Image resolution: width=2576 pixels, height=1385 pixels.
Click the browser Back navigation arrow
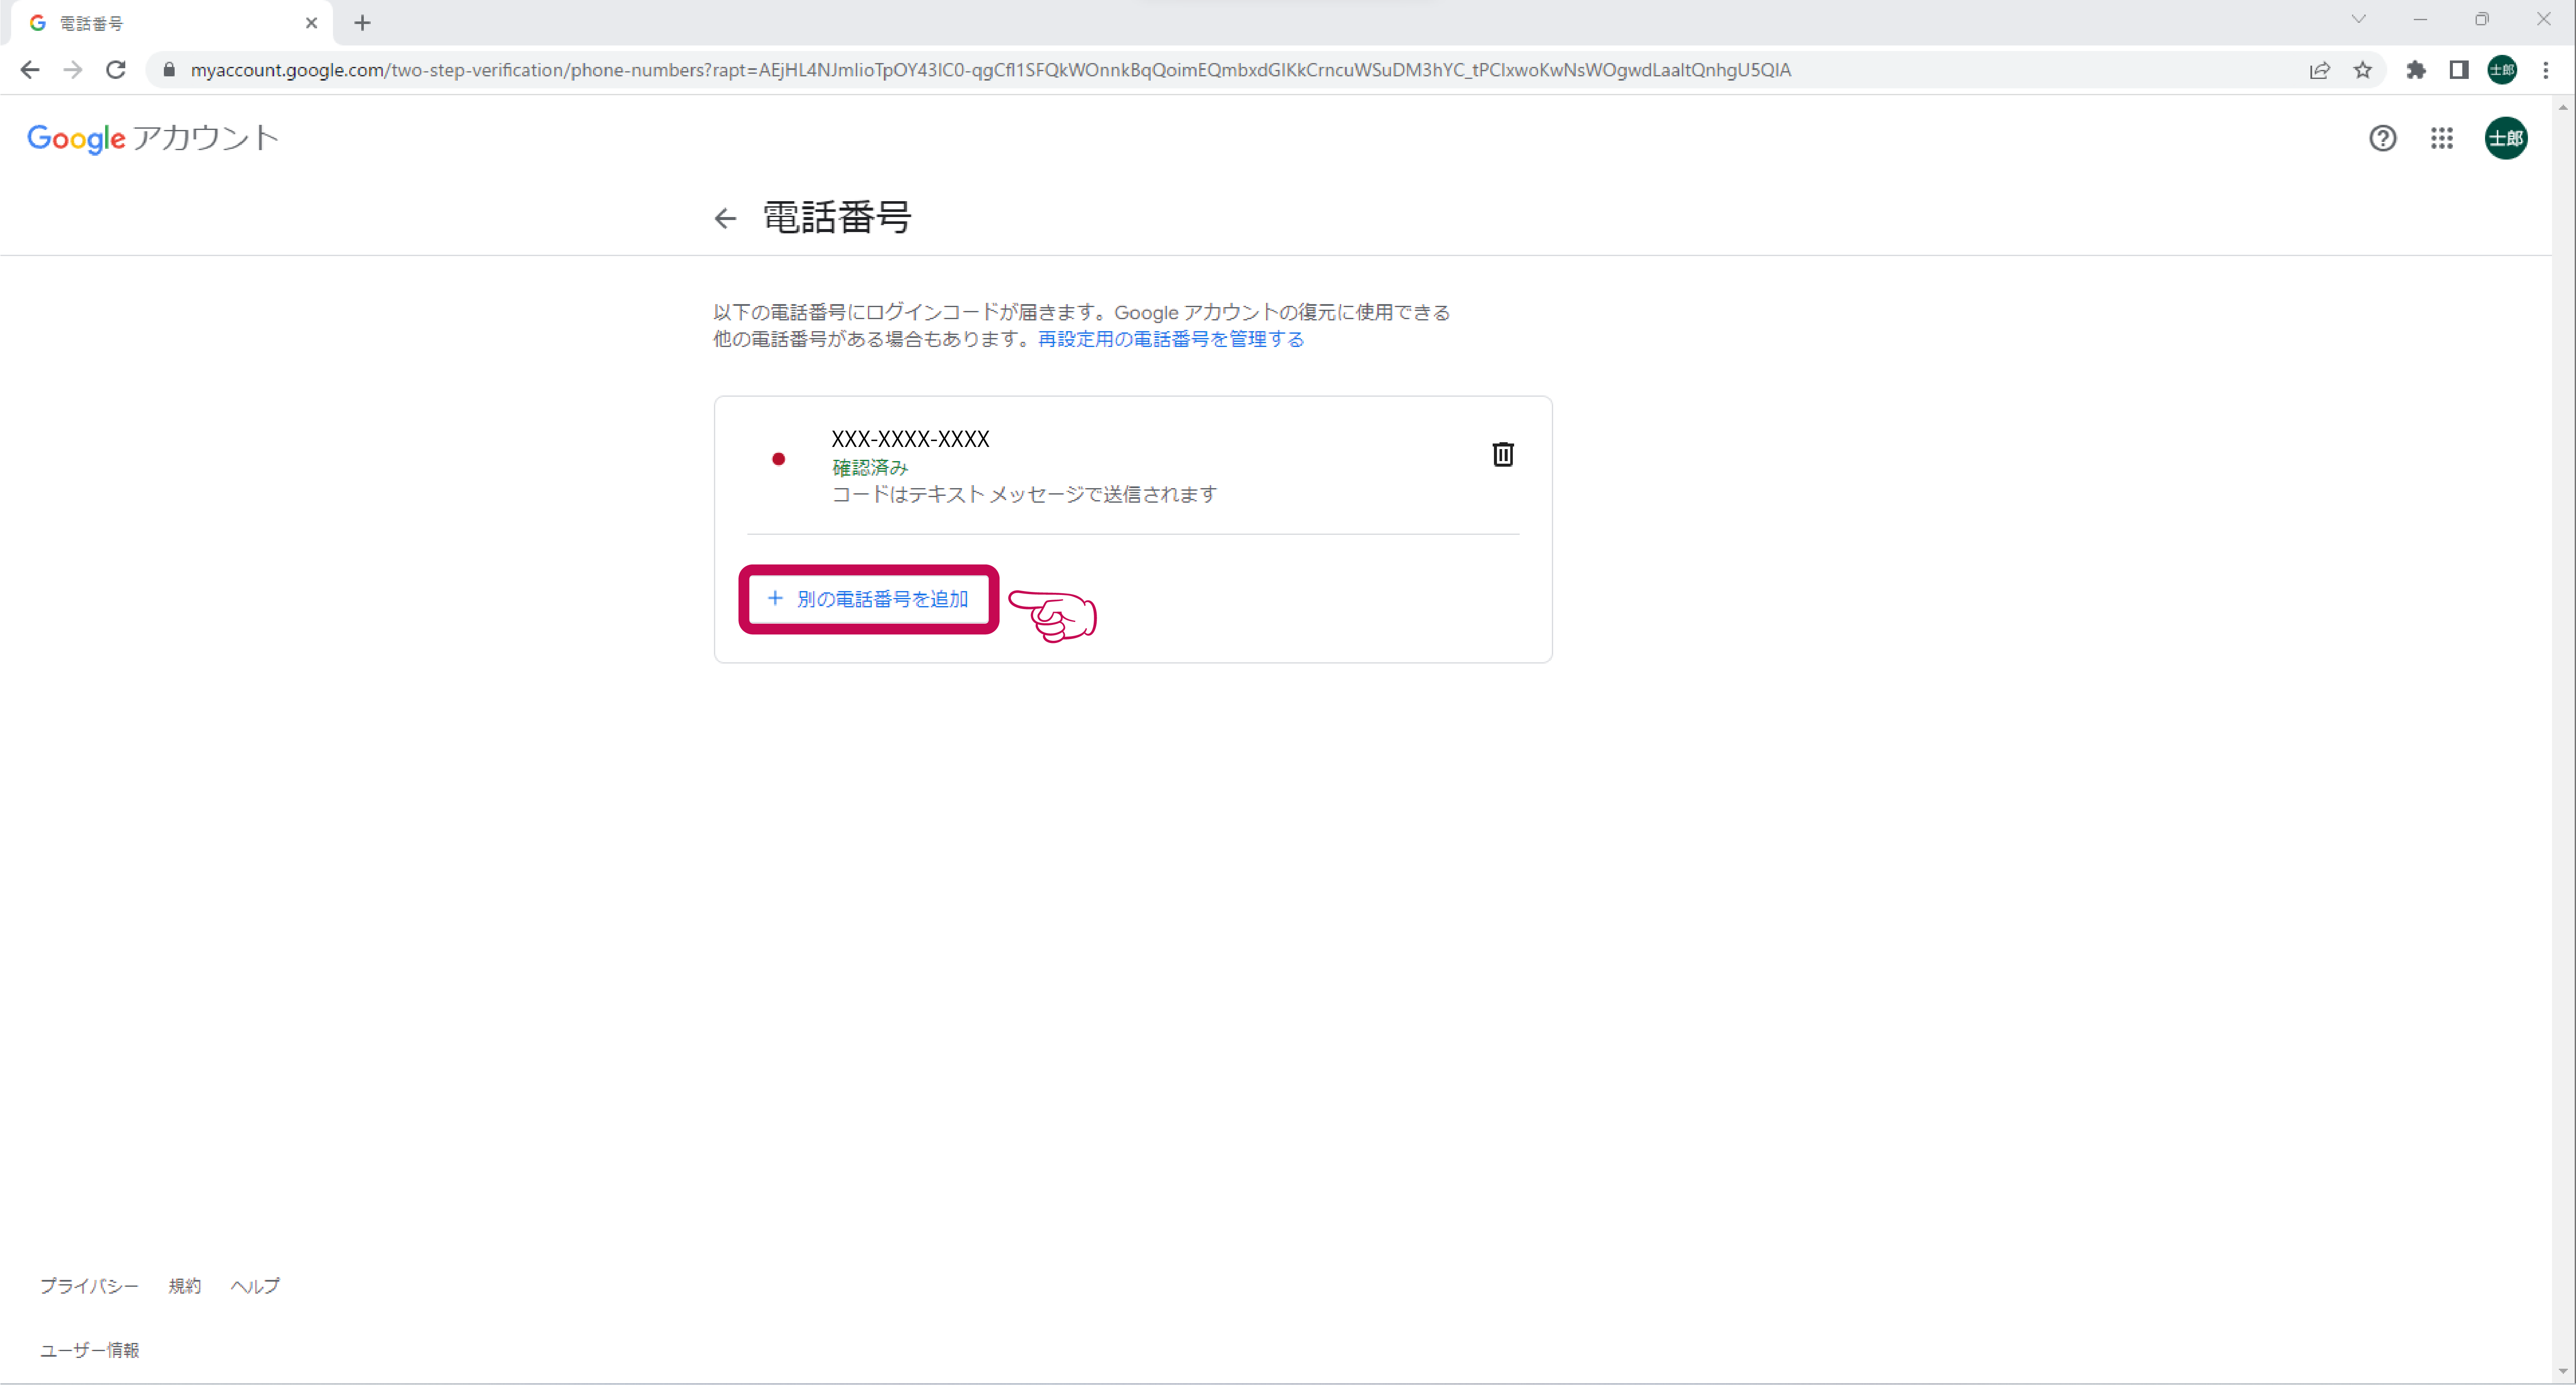coord(30,70)
